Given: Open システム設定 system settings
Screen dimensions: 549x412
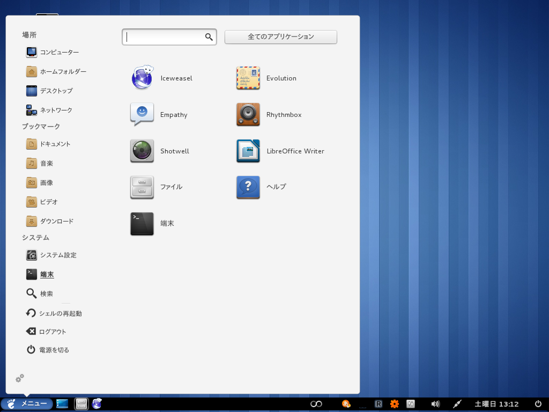Looking at the screenshot, I should pyautogui.click(x=51, y=255).
